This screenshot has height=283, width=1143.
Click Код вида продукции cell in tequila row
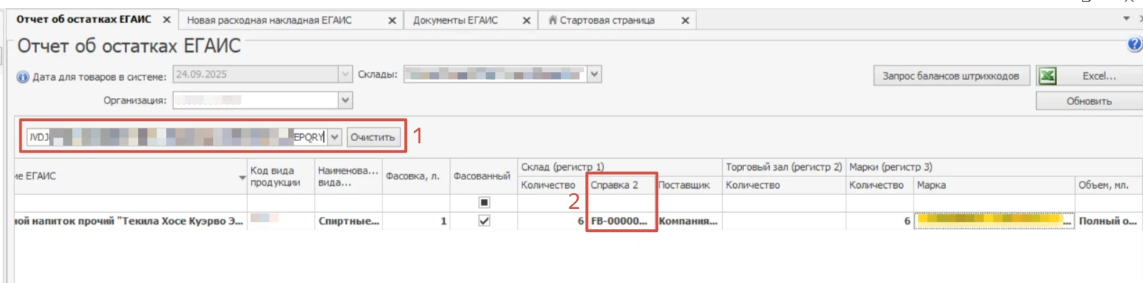point(281,221)
